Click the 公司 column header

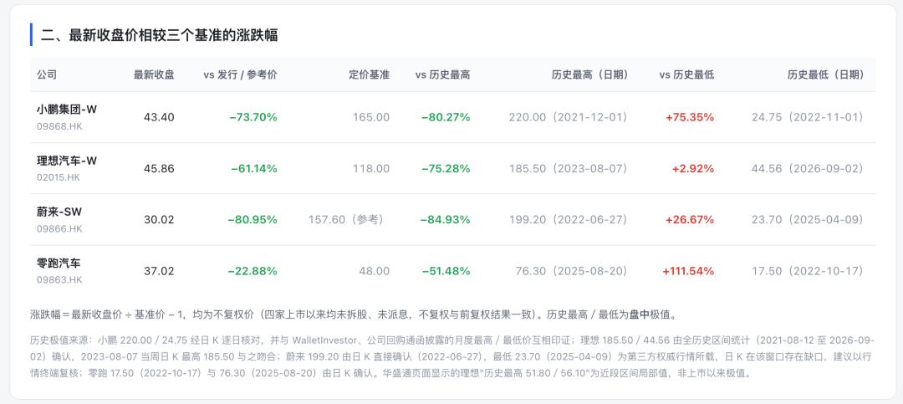[x=47, y=75]
